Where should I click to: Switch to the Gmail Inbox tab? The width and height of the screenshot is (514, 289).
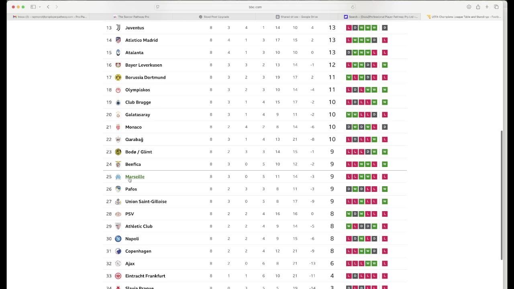(x=50, y=17)
